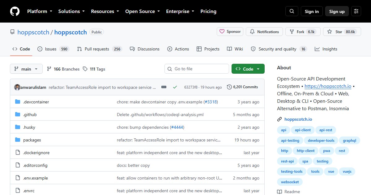Open pull request #4444 link
The image size is (371, 195).
click(x=177, y=127)
